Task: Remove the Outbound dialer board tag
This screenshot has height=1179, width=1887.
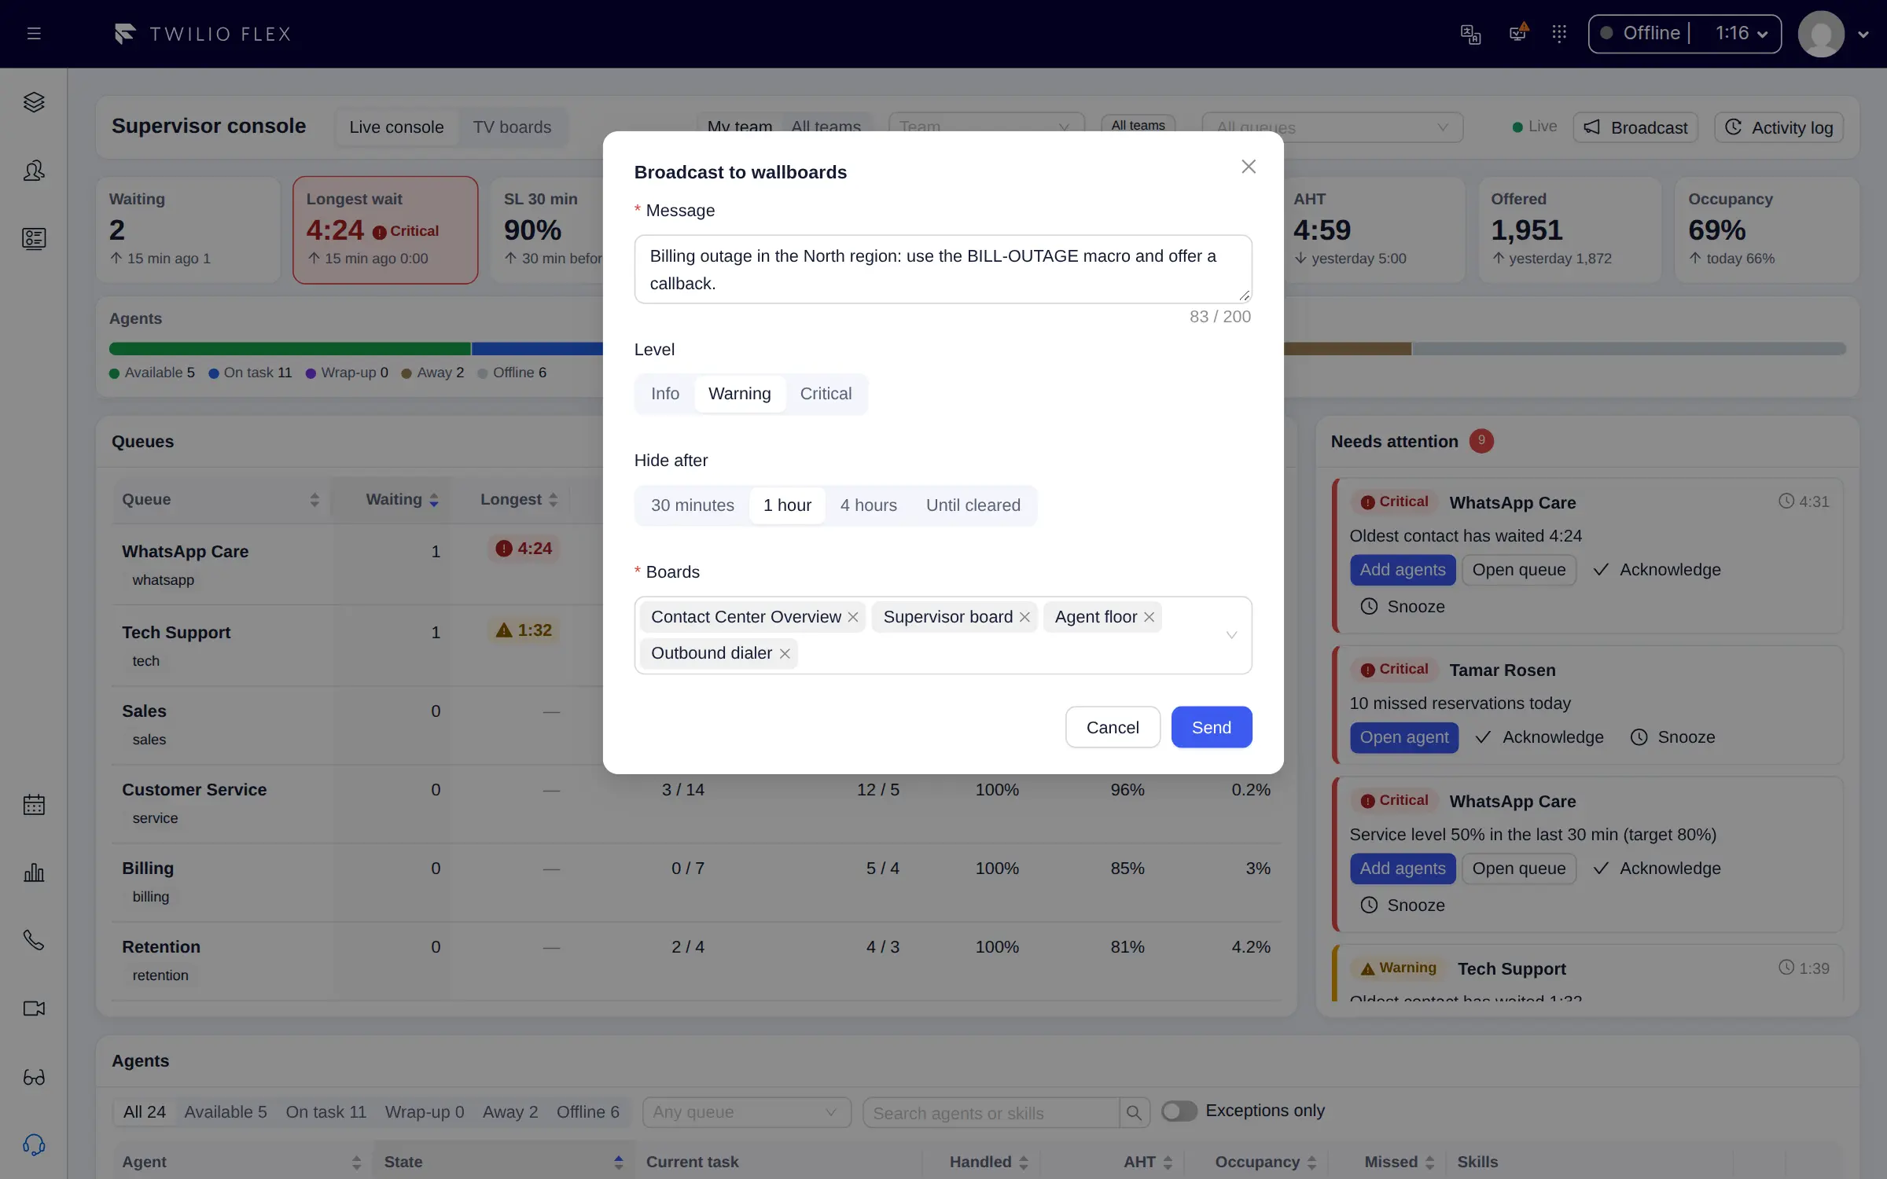Action: [x=785, y=653]
